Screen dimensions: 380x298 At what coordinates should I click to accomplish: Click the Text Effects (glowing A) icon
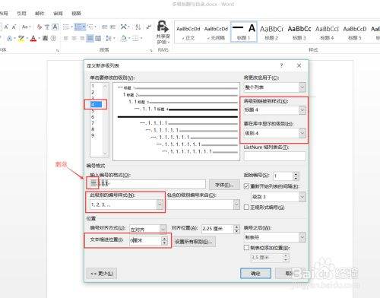[x=11, y=39]
